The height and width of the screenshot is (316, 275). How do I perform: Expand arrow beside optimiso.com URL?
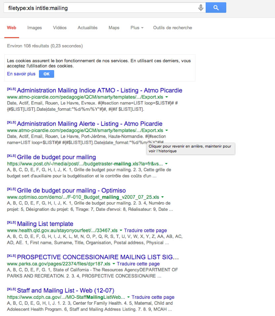(162, 197)
